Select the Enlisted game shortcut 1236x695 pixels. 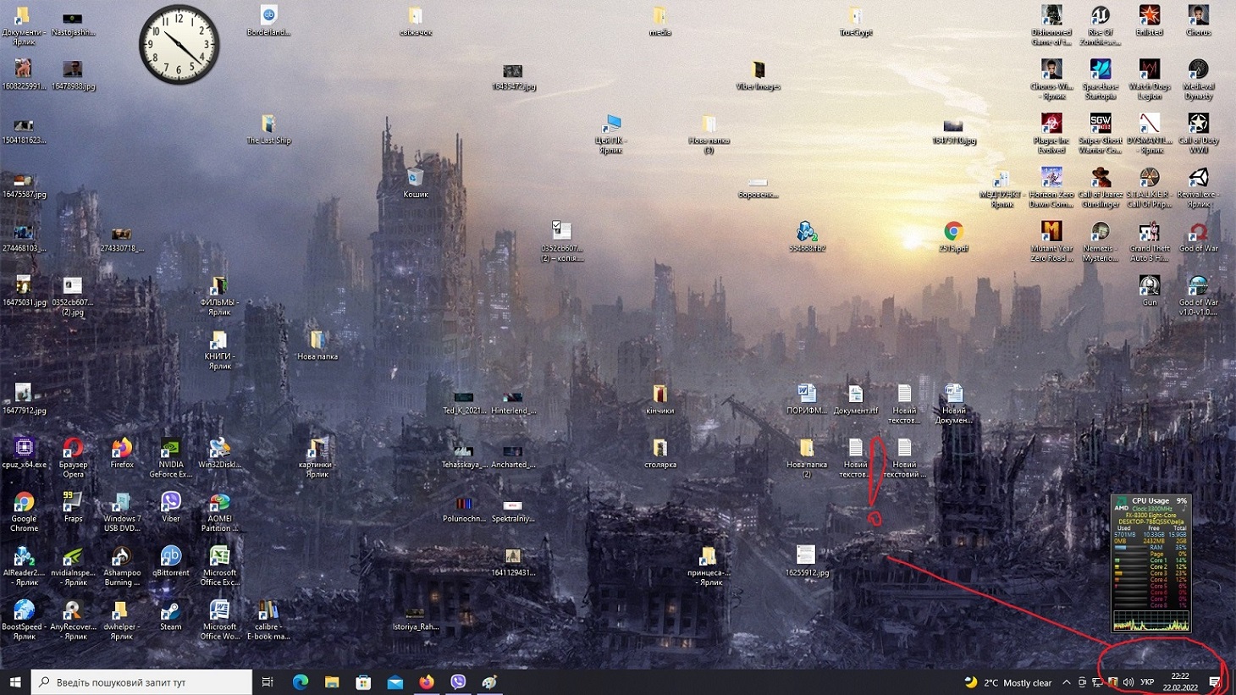pos(1150,20)
